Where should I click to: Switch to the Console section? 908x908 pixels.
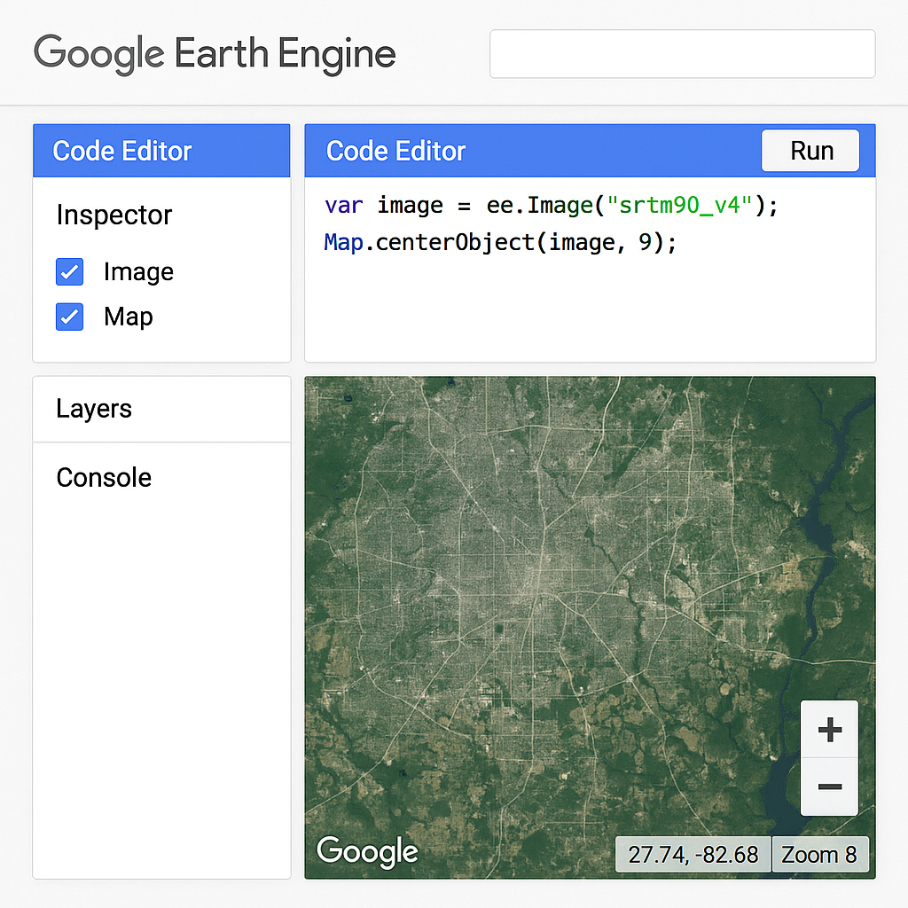click(x=104, y=478)
